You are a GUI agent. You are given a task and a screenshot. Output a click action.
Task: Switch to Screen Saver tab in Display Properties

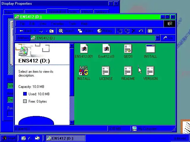(35, 12)
